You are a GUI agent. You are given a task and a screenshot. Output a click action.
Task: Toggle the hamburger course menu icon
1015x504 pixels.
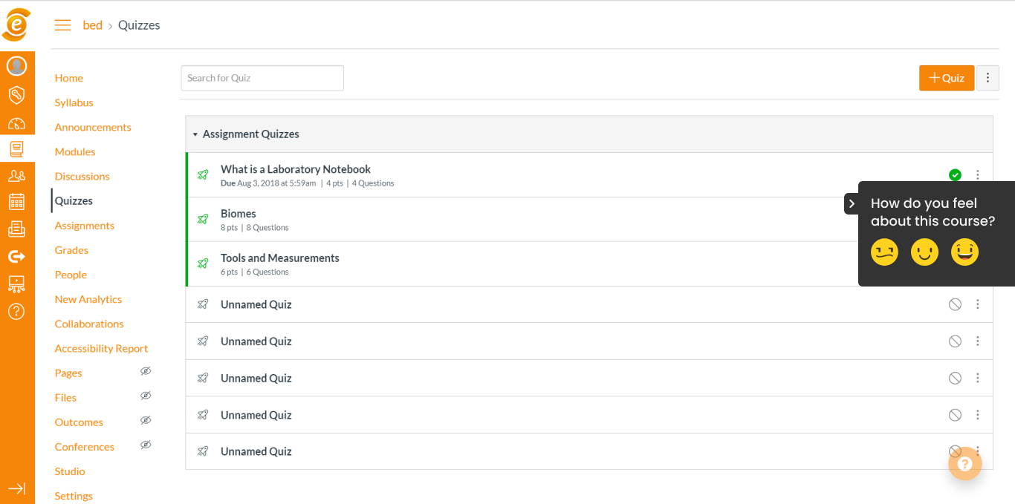63,25
